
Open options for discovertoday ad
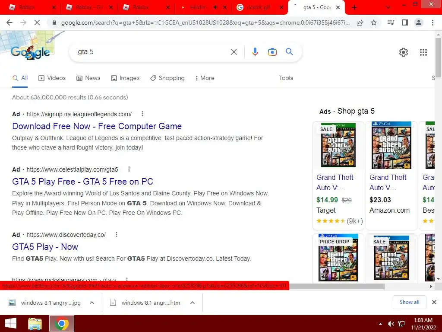[117, 234]
